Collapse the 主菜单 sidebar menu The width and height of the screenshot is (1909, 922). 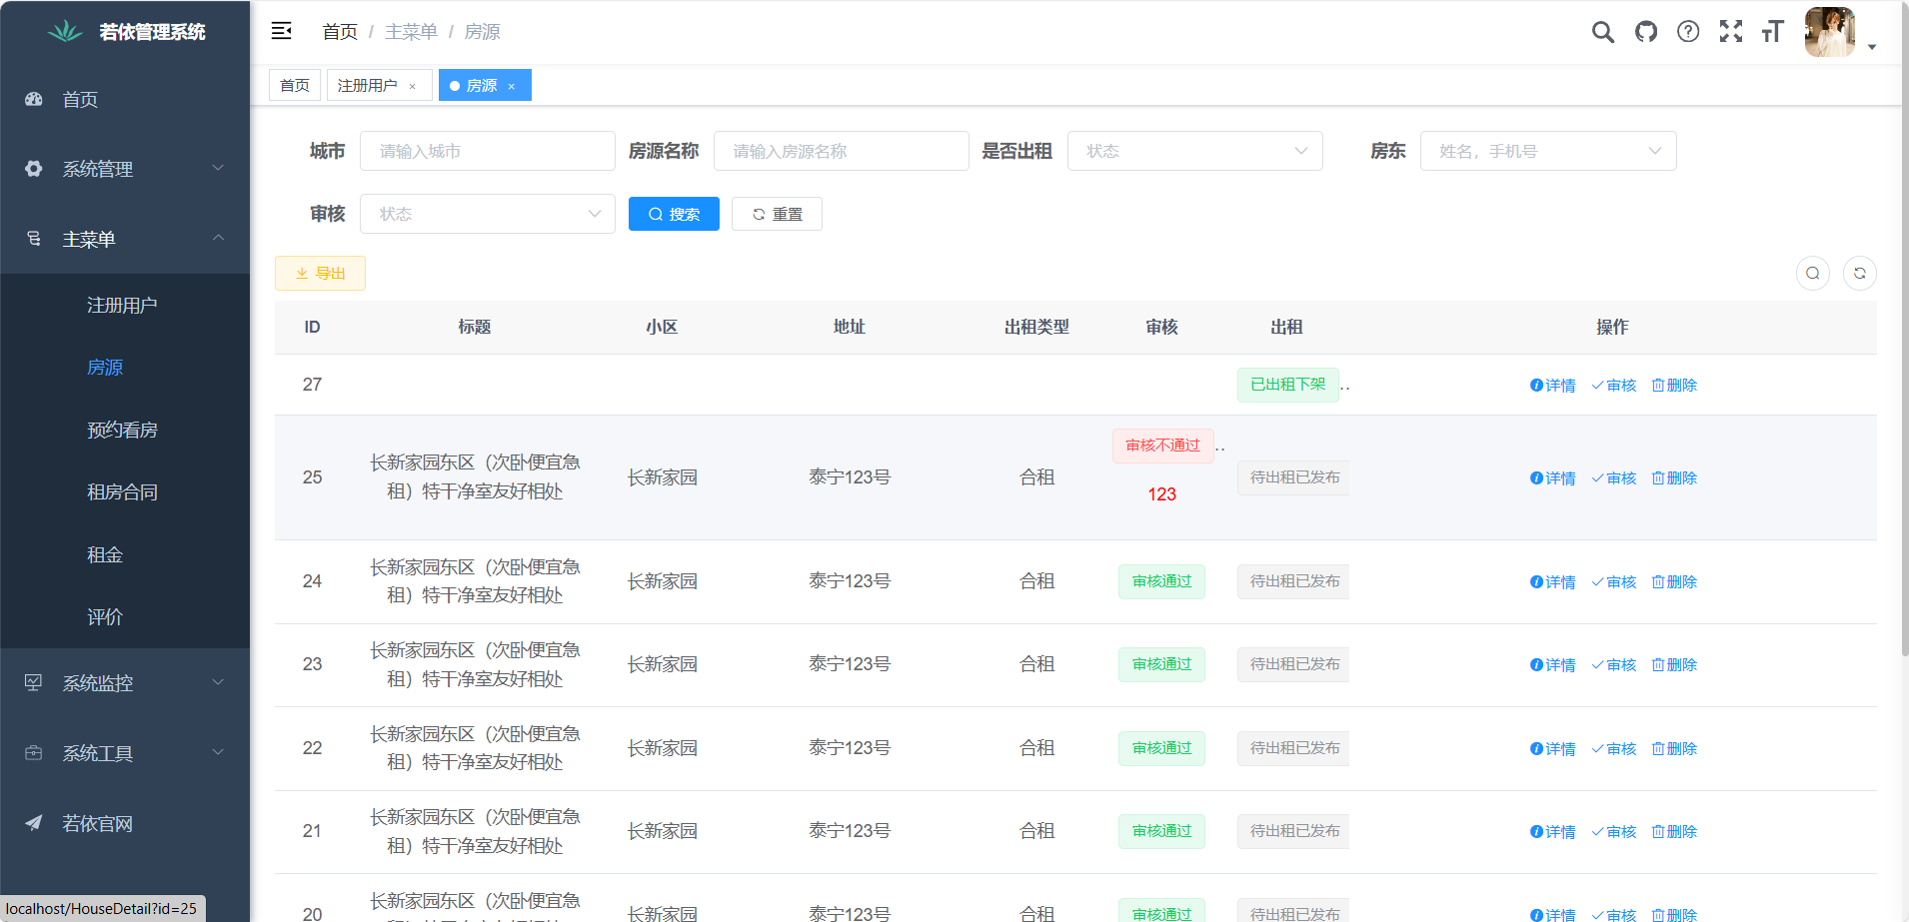[125, 239]
